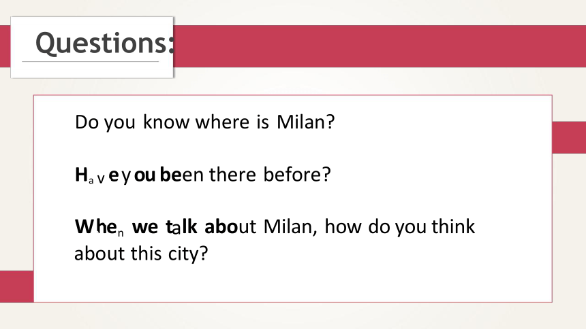
Task: Click the red header banner beside the title
Action: [380, 46]
